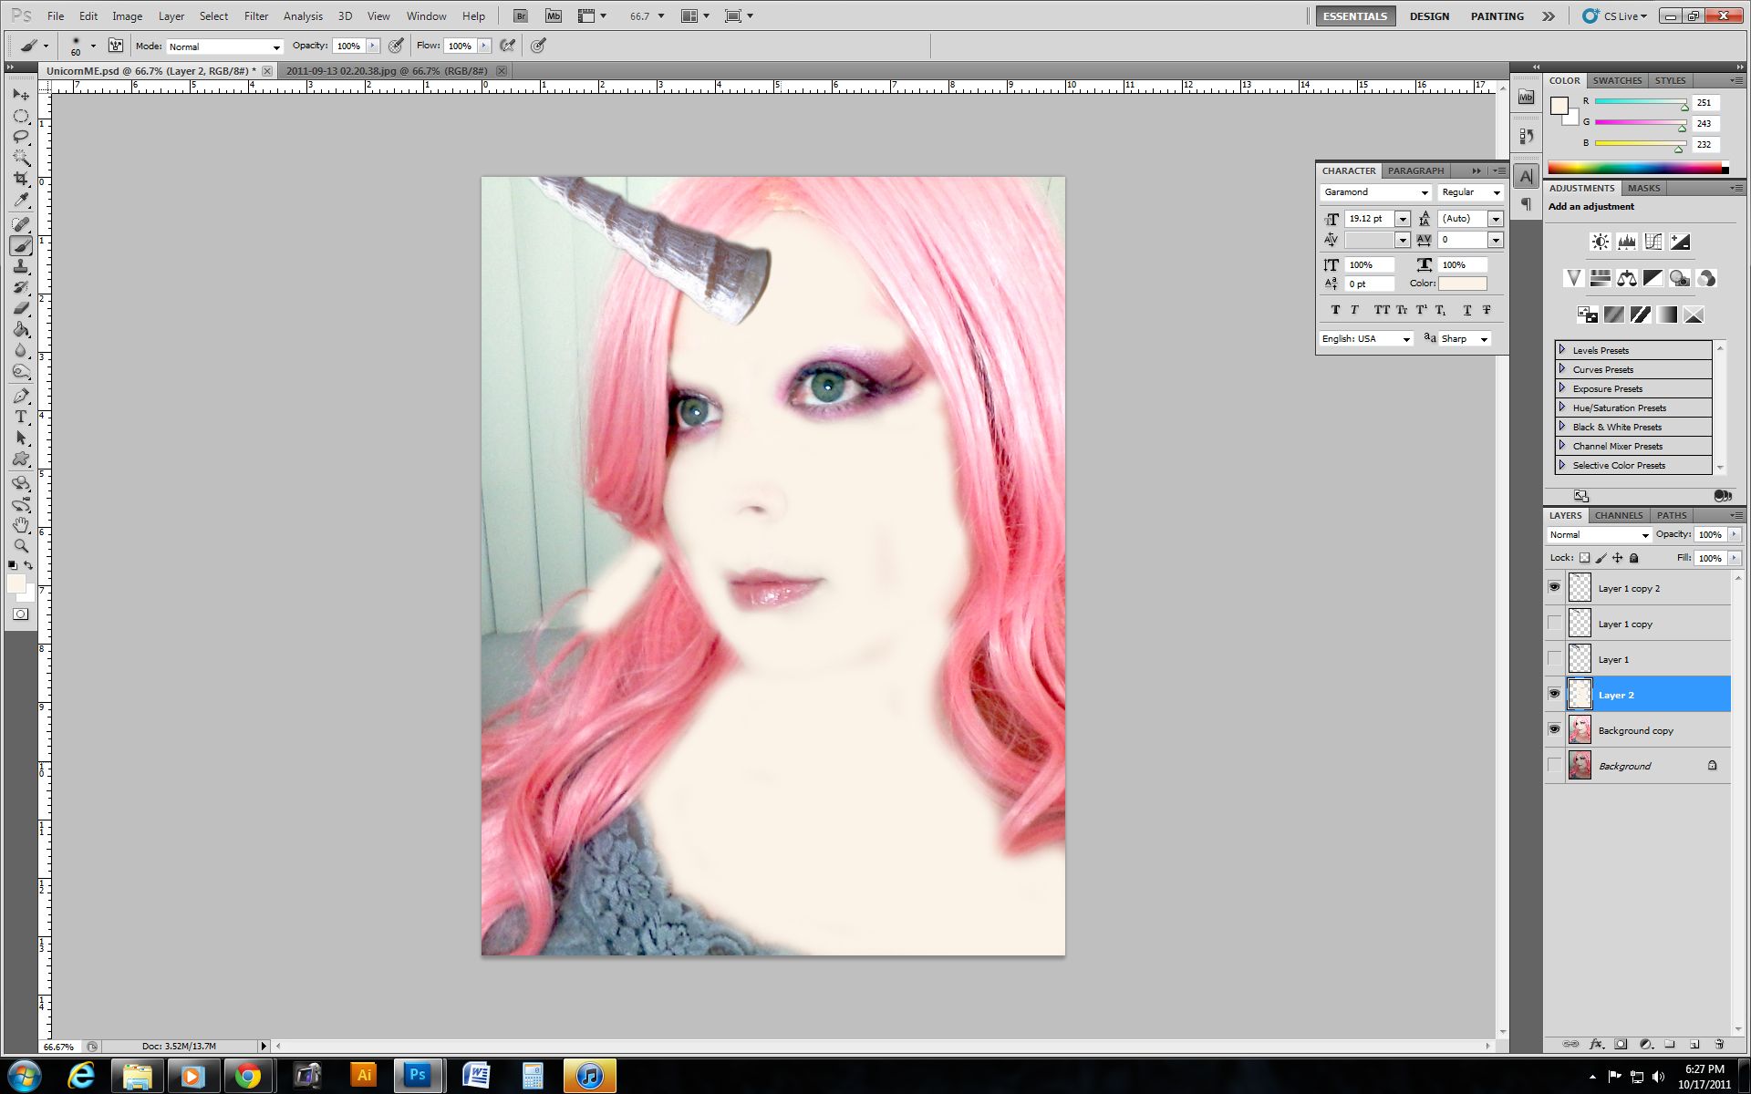Add Levels adjustment icon
Image resolution: width=1751 pixels, height=1094 pixels.
tap(1626, 242)
